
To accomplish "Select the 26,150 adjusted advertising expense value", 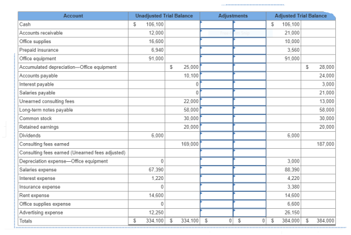I will pos(292,212).
